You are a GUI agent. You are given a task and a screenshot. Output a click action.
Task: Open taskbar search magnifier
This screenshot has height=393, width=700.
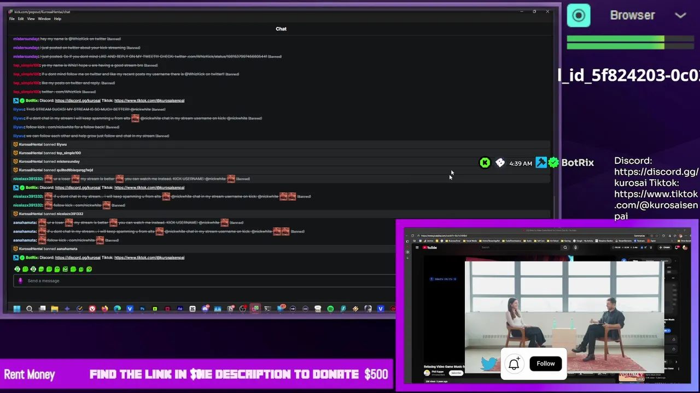coord(30,309)
